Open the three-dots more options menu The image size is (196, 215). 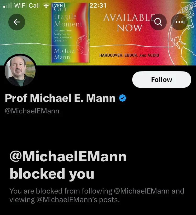tap(179, 22)
